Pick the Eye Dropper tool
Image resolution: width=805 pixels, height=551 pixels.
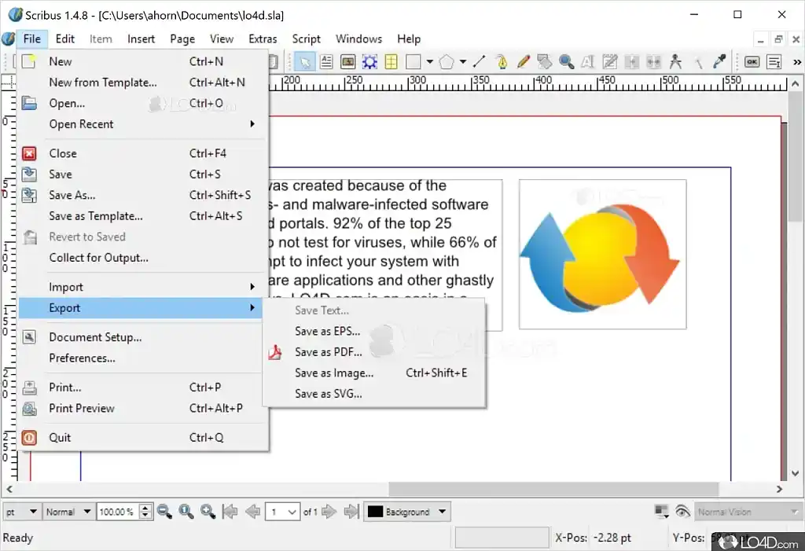(x=719, y=62)
